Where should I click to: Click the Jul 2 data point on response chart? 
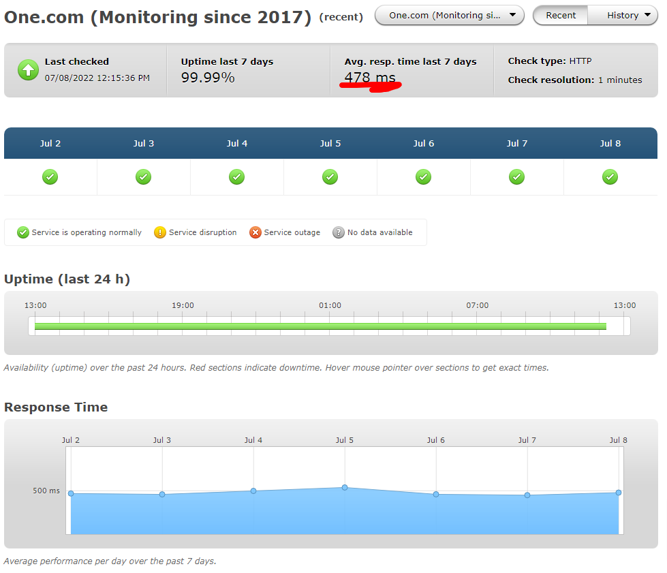pos(71,493)
